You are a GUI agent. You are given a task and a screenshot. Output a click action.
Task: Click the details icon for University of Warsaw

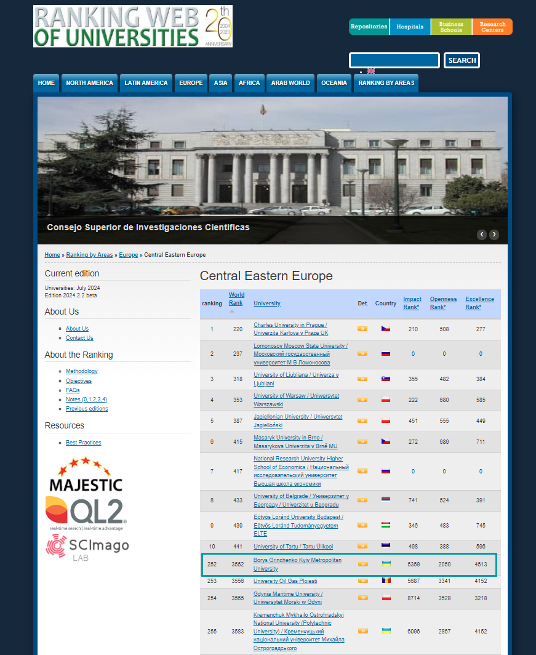pyautogui.click(x=362, y=400)
